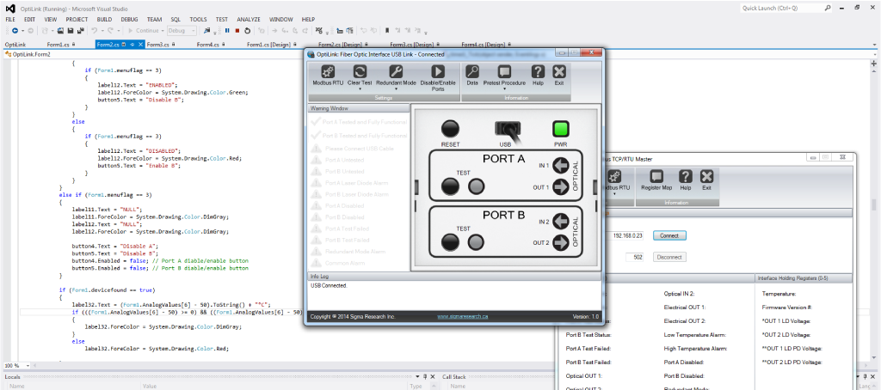Screen dimensions: 881x390
Task: Expand the Pretest Procedure dropdown arrow
Action: [504, 88]
